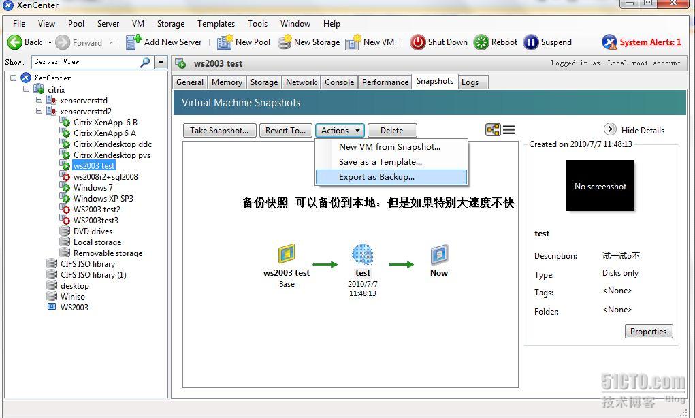Click the Winiso storage icon

click(x=52, y=296)
